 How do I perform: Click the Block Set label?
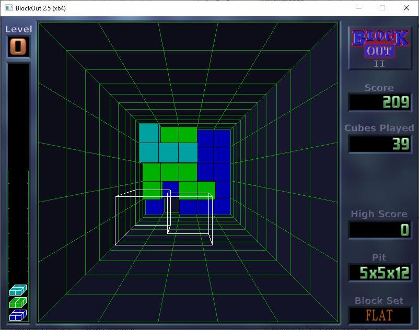[x=379, y=300]
